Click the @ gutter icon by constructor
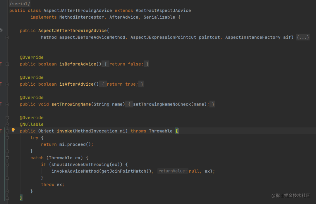 (1, 30)
